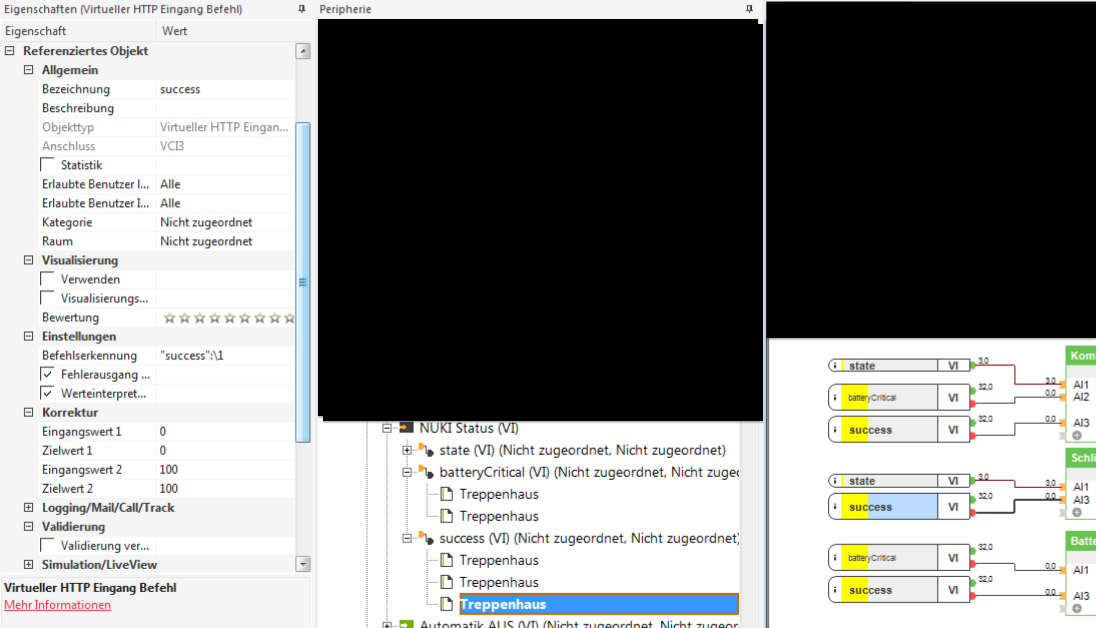The image size is (1096, 628).
Task: Expand the Logging/Mail/Call/Track section
Action: [x=29, y=507]
